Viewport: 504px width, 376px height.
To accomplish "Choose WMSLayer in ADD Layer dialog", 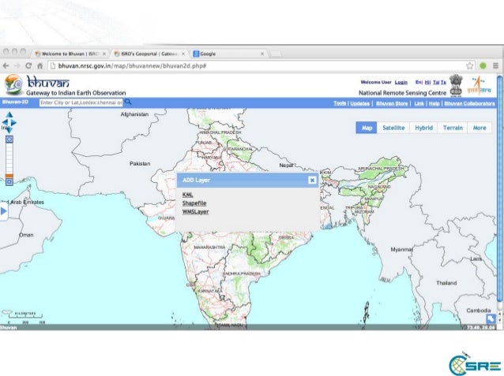I will click(x=195, y=212).
